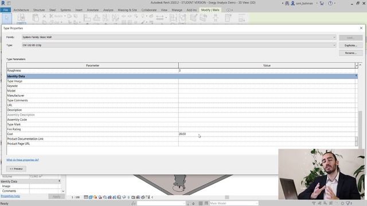
Task: Toggle the Sun Path view control icon
Action: click(x=95, y=197)
